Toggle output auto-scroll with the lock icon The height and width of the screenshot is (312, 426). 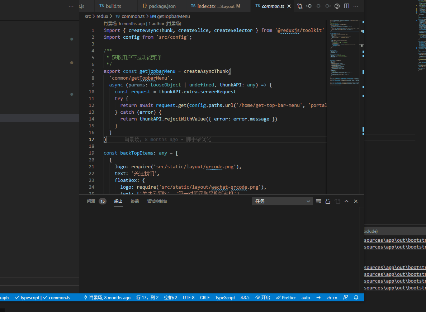[328, 201]
